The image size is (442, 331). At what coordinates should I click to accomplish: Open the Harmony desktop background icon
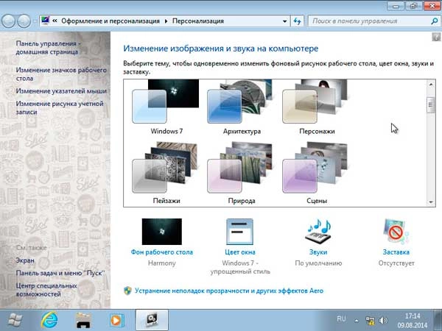click(162, 232)
